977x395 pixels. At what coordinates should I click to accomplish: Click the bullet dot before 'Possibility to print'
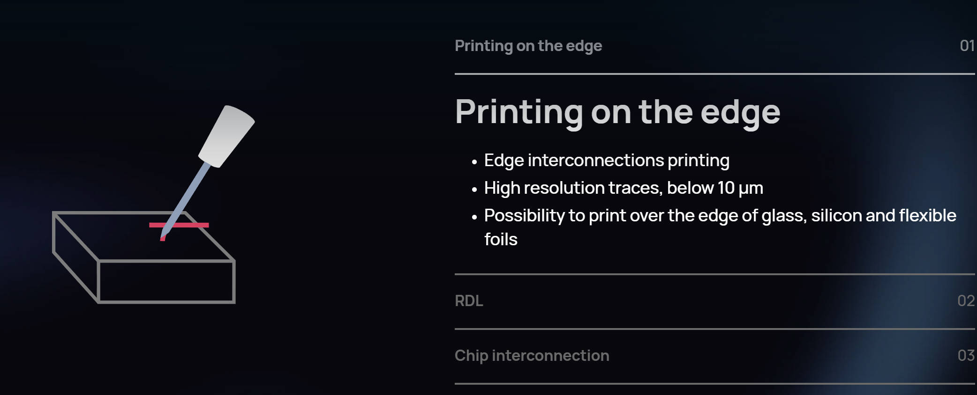474,217
